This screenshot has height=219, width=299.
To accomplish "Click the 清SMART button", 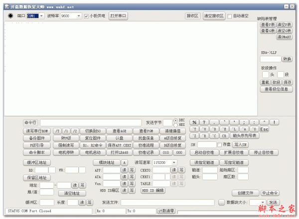I will coord(284,37).
